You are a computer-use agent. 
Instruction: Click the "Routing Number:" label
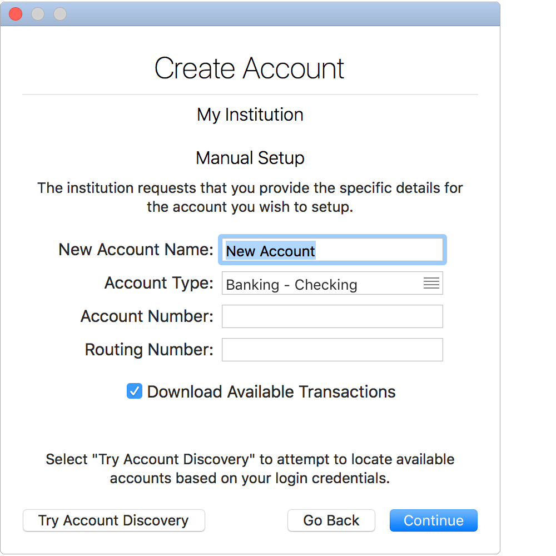click(149, 350)
